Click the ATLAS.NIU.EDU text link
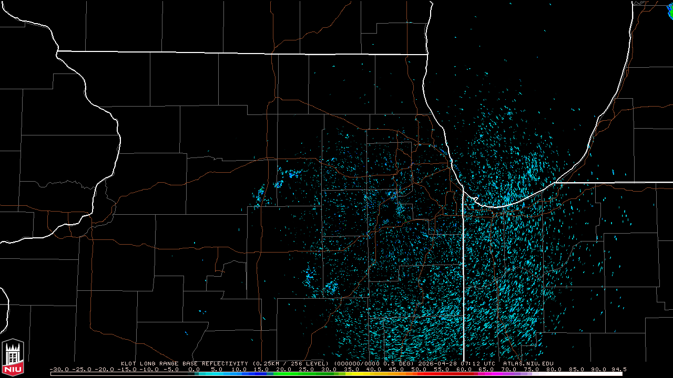Screen dimensions: 673x378 (528, 363)
